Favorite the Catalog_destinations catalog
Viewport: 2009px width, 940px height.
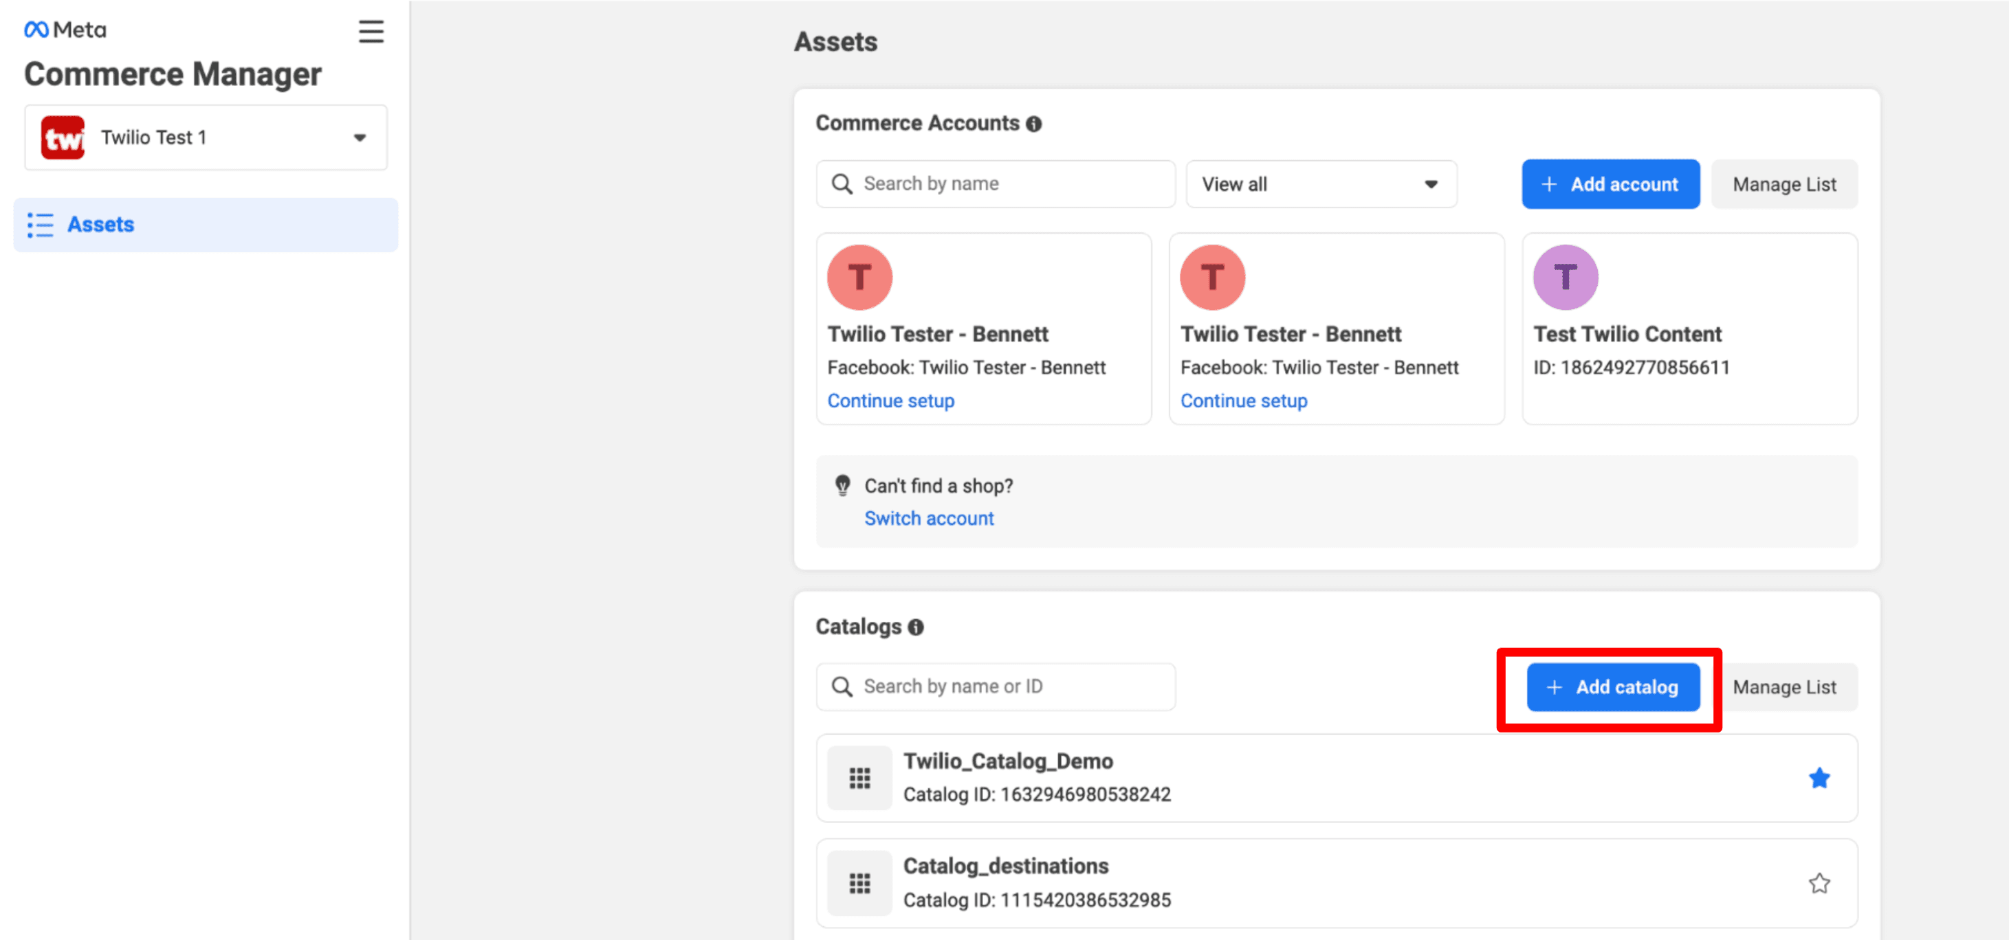point(1819,882)
